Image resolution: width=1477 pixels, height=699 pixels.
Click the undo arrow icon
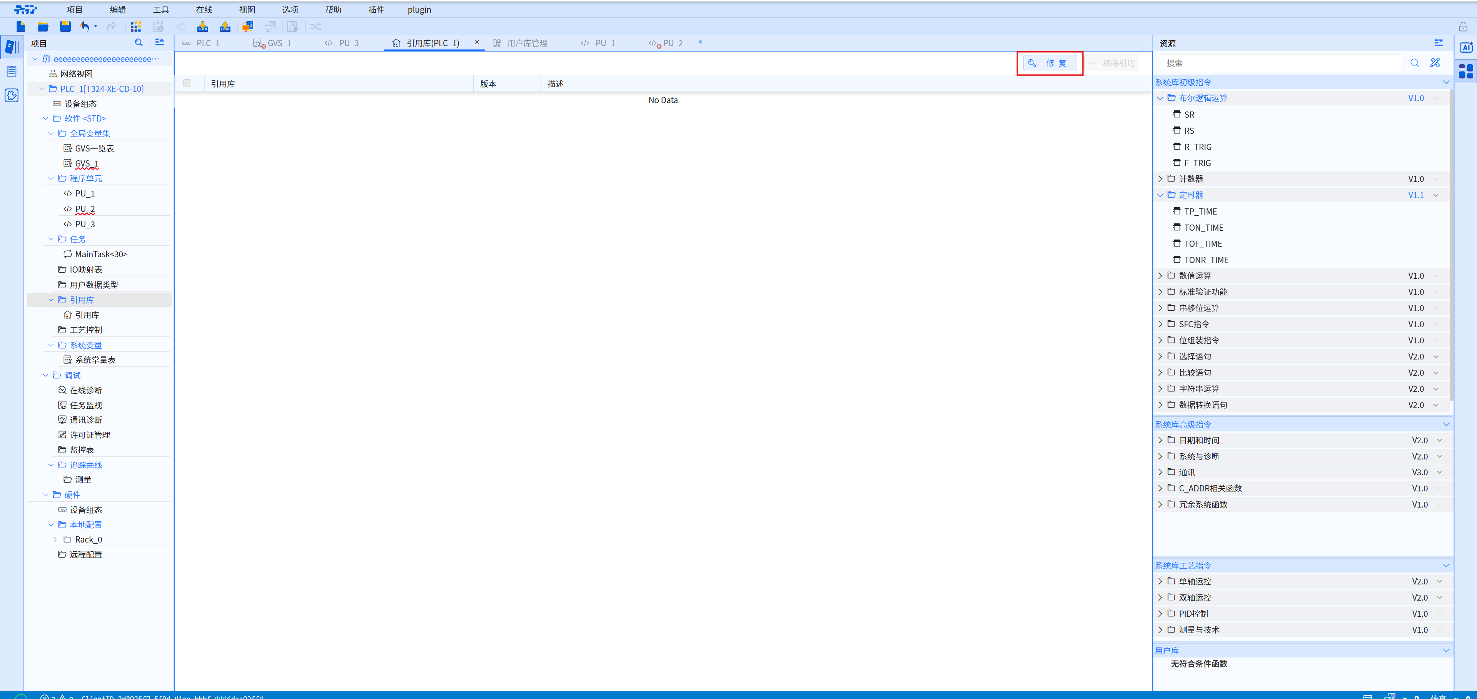pos(85,27)
